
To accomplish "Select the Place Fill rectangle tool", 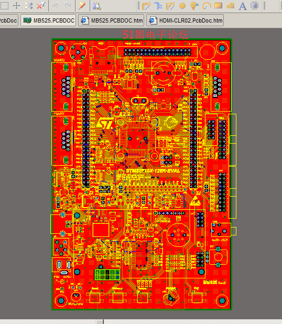I will [x=219, y=6].
